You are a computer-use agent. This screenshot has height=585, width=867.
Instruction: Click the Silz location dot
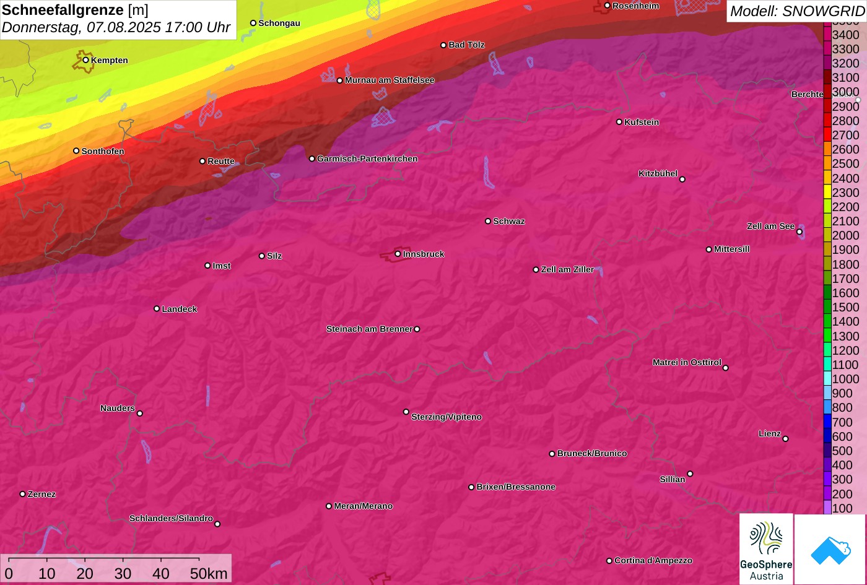coord(262,256)
